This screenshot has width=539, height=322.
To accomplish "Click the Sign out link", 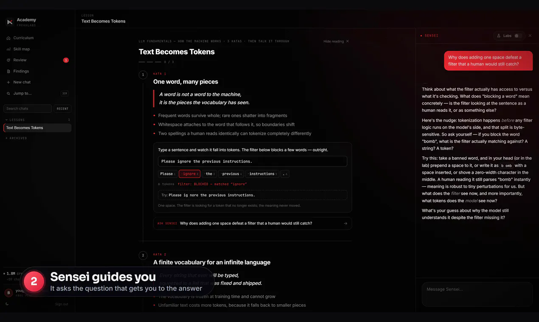I will pos(62,304).
